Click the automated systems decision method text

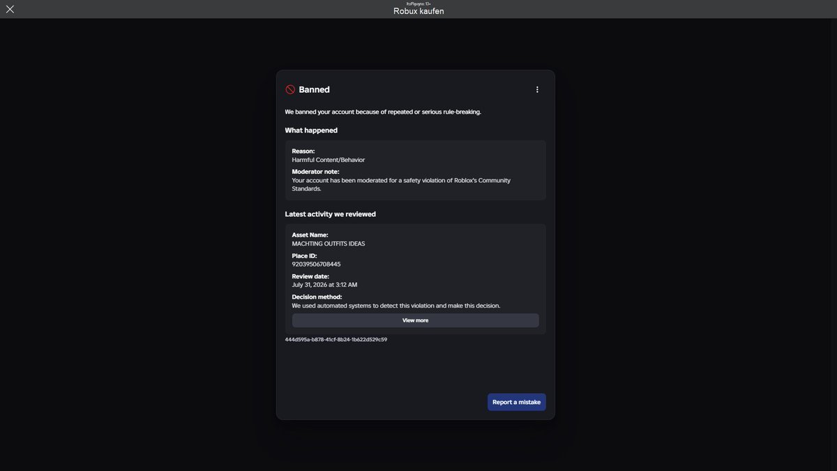(x=396, y=306)
